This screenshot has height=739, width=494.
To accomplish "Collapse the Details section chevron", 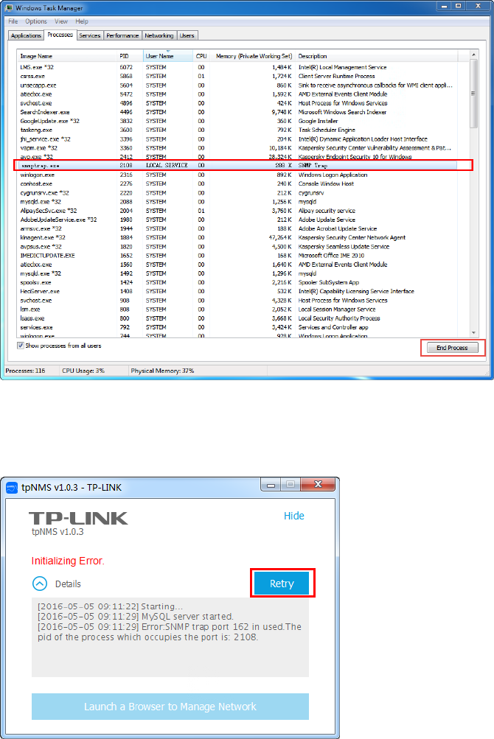I will pos(40,584).
